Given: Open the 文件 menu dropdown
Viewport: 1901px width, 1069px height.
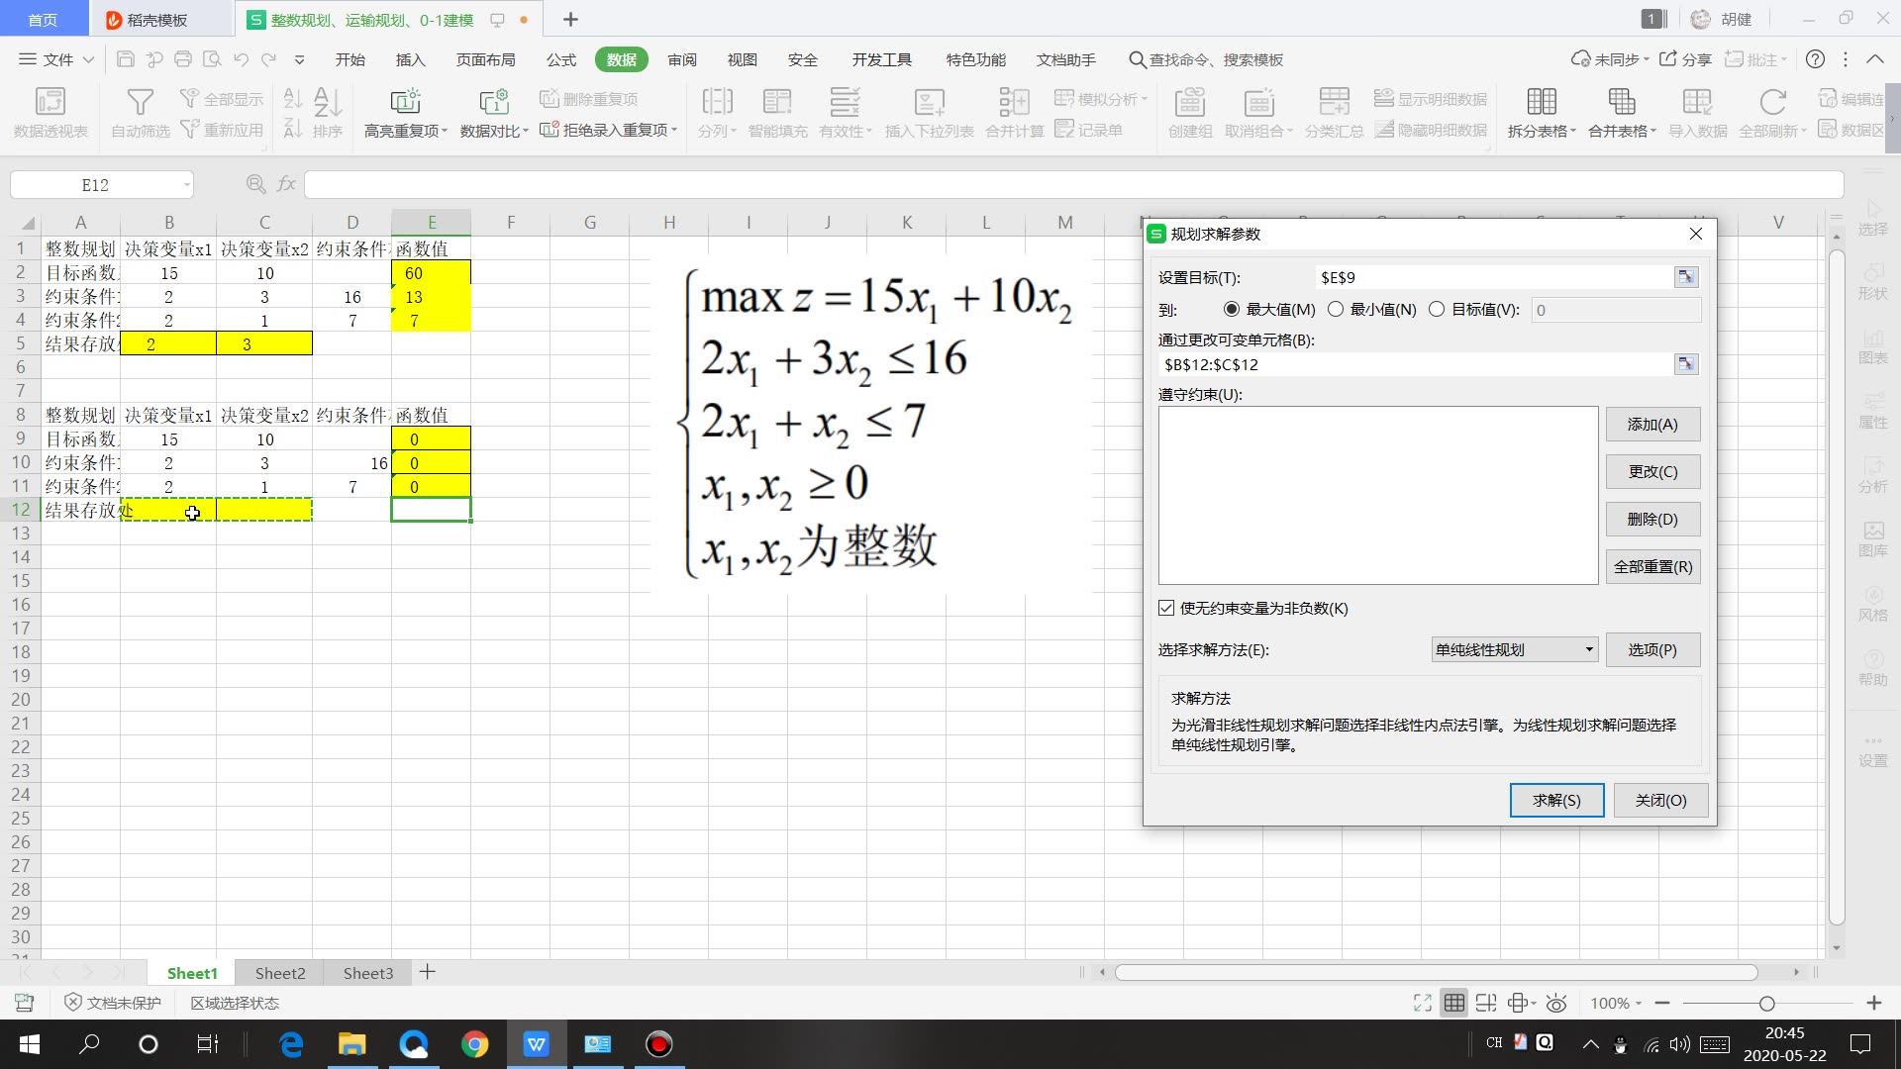Looking at the screenshot, I should click(x=57, y=59).
